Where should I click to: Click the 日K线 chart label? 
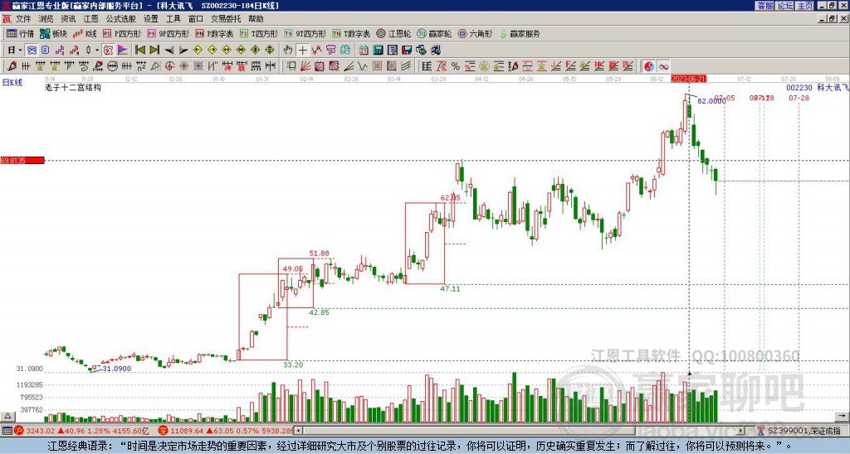(x=12, y=82)
